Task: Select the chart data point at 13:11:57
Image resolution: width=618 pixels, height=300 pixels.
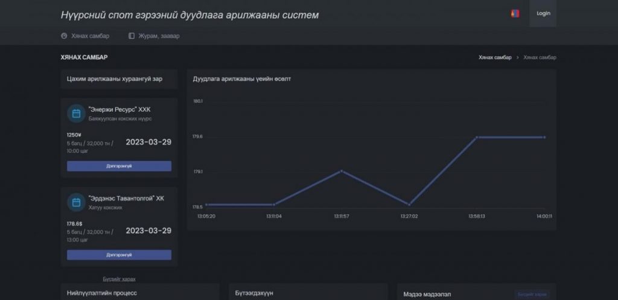Action: point(342,171)
